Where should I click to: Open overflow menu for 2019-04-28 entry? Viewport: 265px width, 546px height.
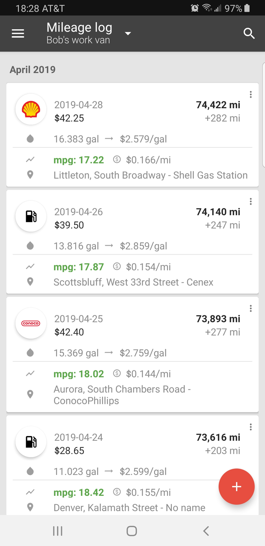[x=251, y=95]
